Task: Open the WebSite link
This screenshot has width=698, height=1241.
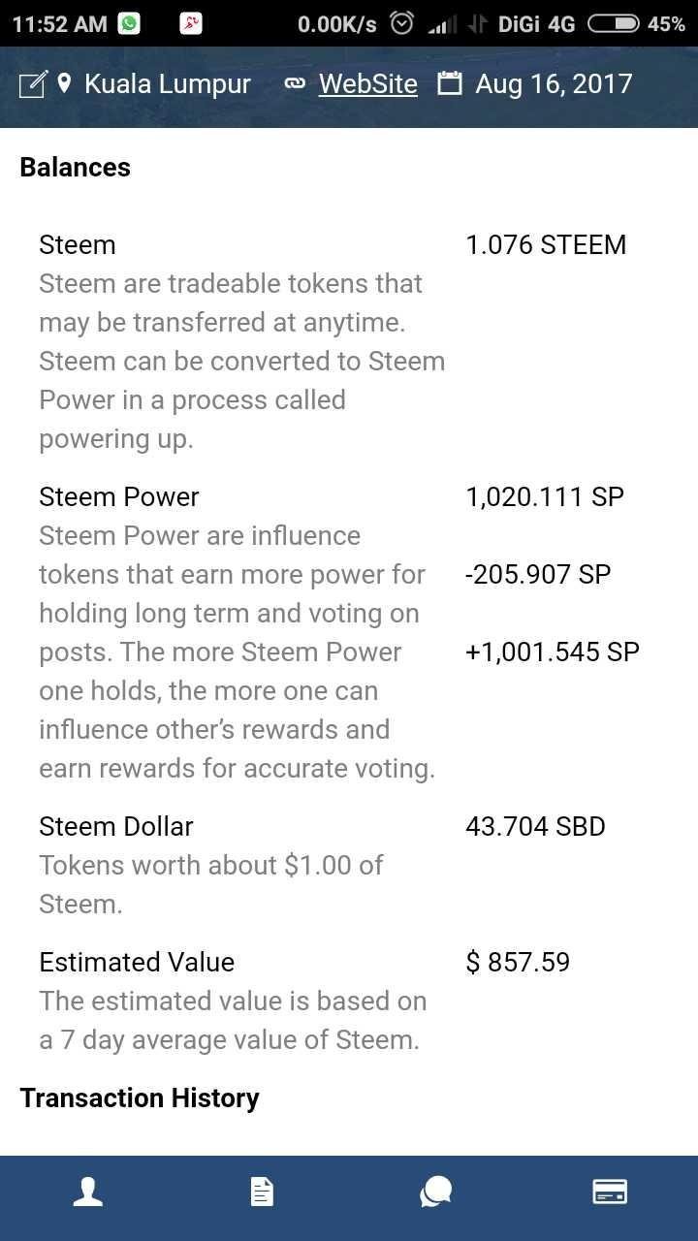Action: pos(367,84)
